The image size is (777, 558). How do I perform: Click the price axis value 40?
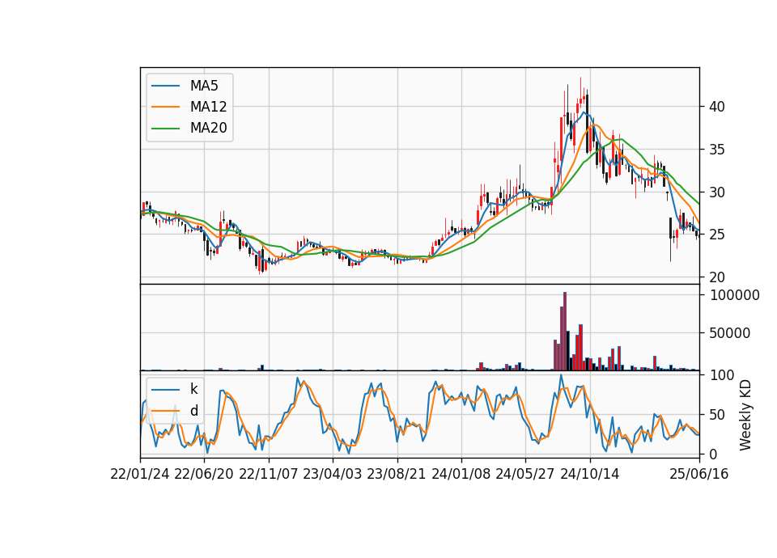(x=717, y=107)
